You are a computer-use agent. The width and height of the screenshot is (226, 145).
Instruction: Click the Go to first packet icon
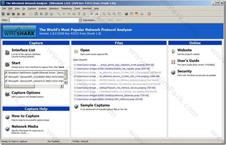tap(79, 14)
